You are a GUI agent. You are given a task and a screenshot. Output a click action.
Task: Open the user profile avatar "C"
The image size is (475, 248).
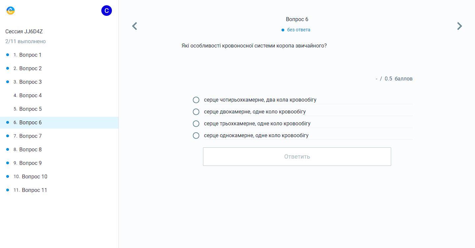click(x=106, y=11)
